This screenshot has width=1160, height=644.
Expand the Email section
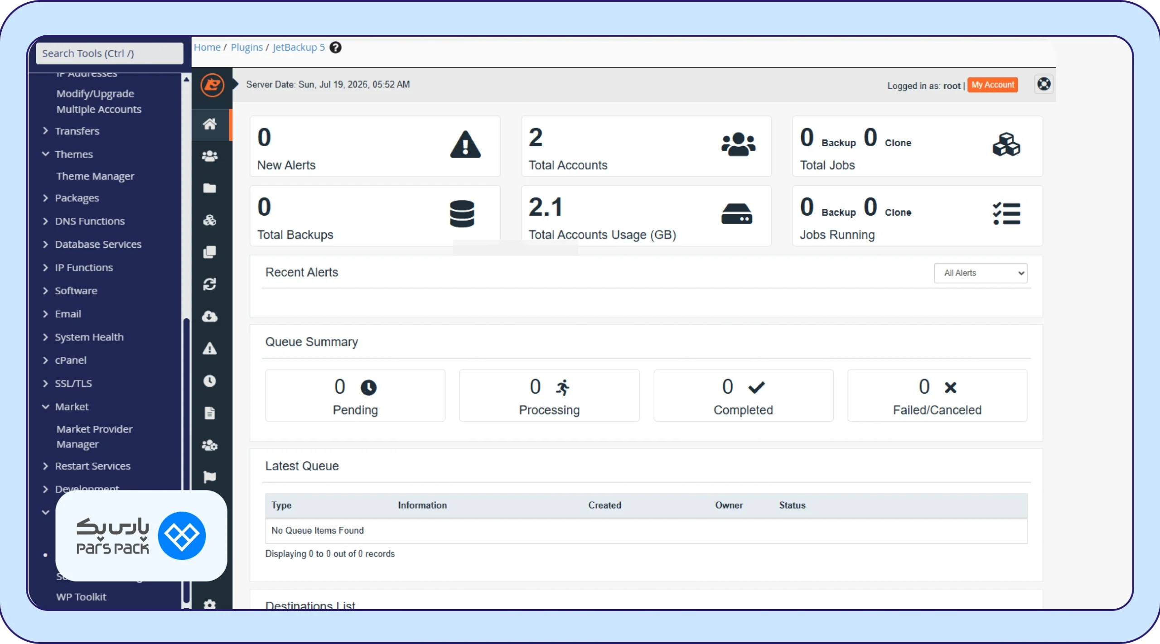[45, 313]
